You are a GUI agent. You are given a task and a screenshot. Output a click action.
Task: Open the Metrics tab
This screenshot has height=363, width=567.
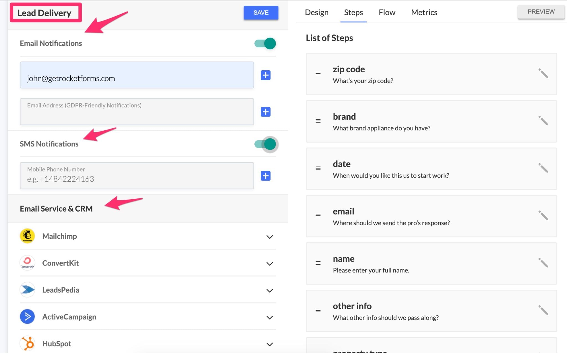pos(424,12)
